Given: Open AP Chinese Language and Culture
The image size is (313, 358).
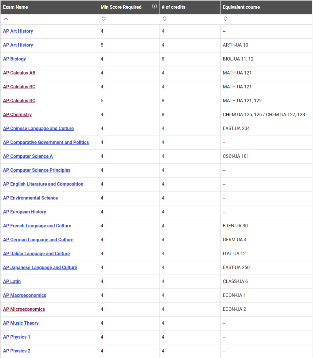Looking at the screenshot, I should click(38, 129).
